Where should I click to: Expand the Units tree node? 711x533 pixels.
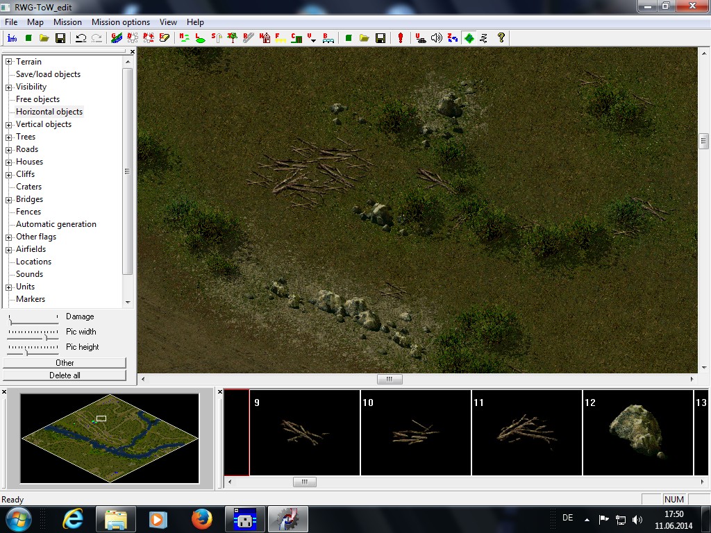8,287
